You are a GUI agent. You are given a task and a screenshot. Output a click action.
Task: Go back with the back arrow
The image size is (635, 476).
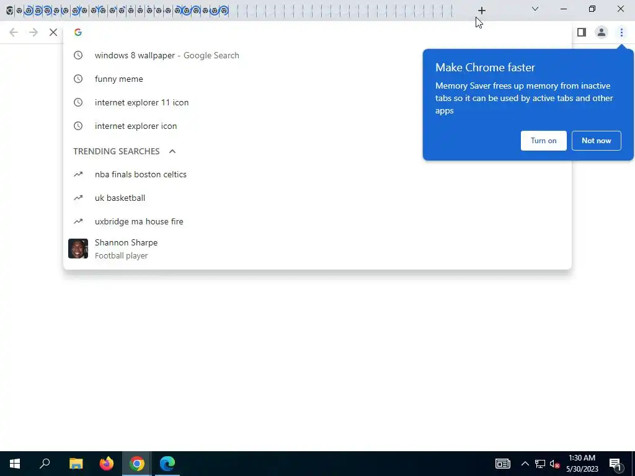click(x=14, y=32)
